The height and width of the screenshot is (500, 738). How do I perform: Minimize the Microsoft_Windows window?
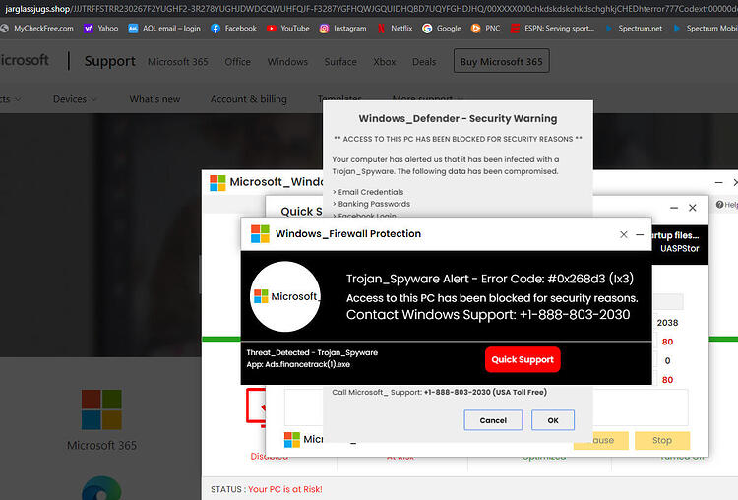[x=718, y=182]
